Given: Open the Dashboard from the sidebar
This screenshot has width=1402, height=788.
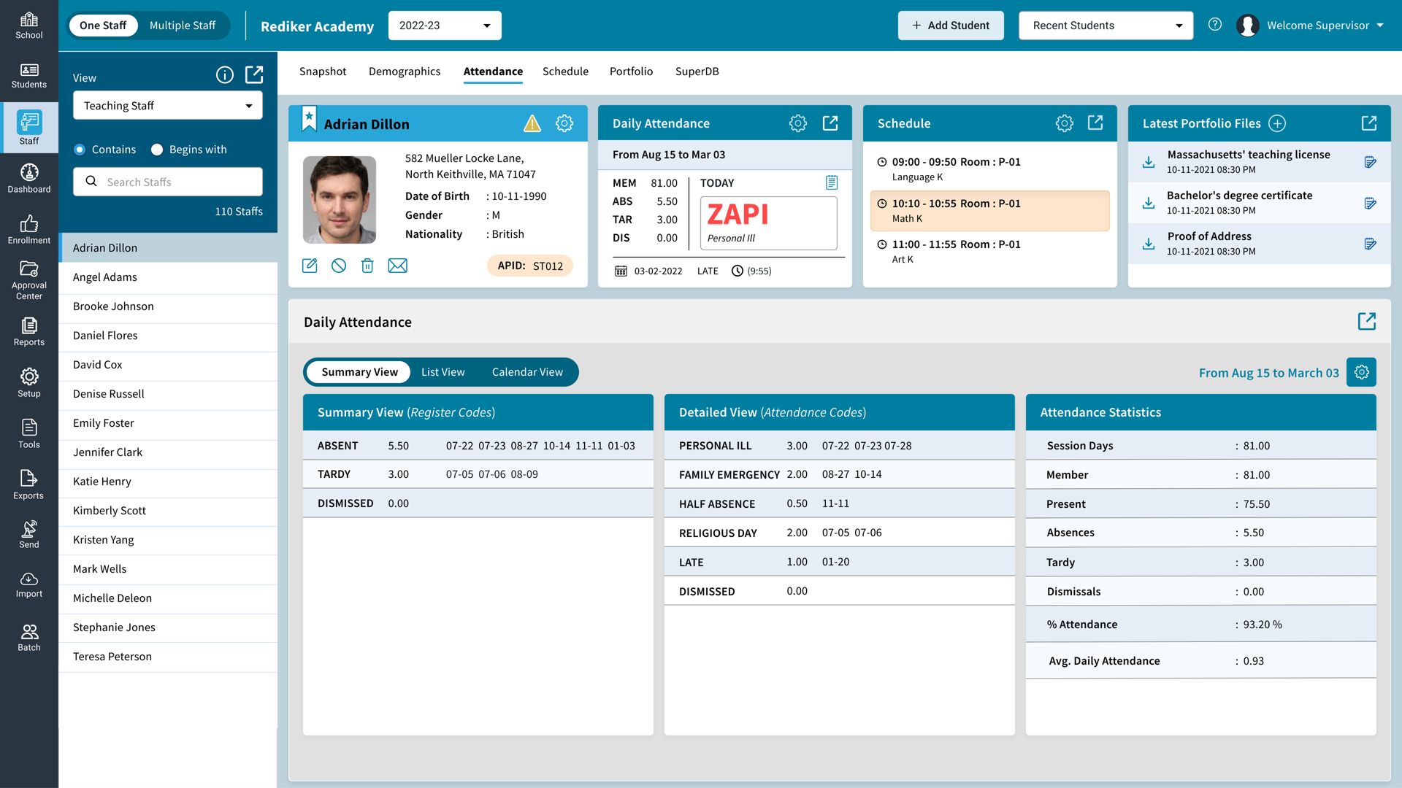Looking at the screenshot, I should point(29,178).
